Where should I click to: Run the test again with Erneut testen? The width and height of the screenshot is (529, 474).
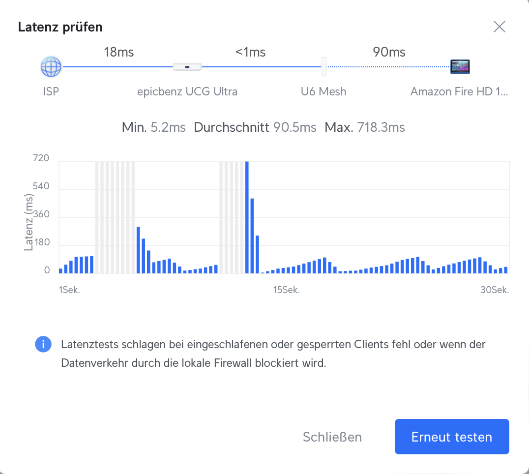click(x=452, y=437)
